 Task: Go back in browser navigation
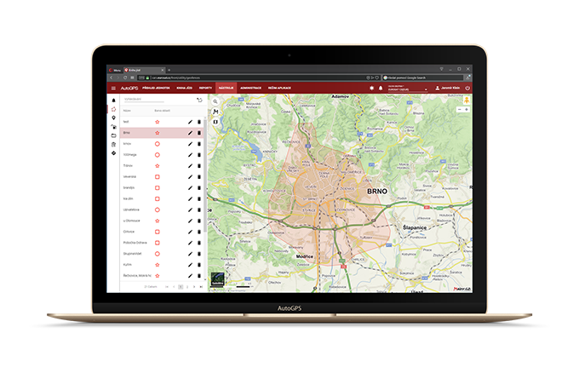(112, 77)
